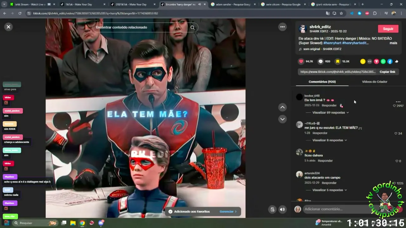Click the Windows Start button
The height and width of the screenshot is (228, 406).
click(6, 223)
